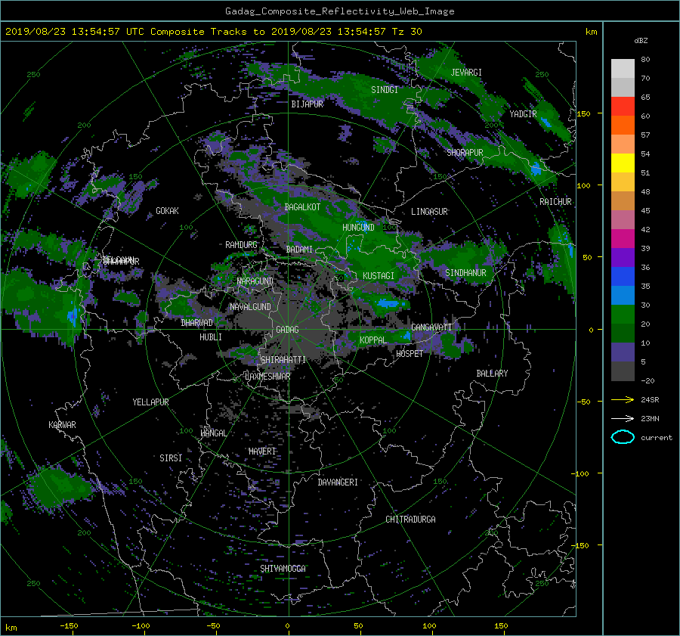The height and width of the screenshot is (636, 680).
Task: Click the HOSPET city label
Action: 410,354
